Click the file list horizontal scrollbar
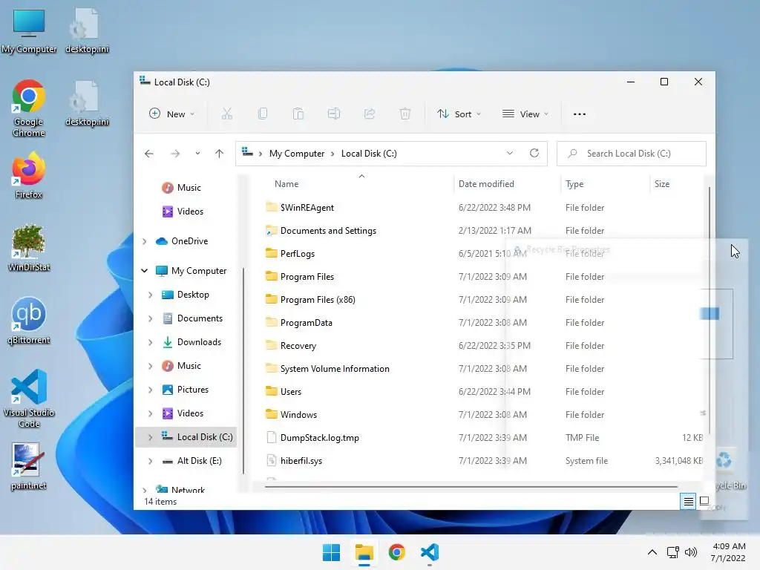760x570 pixels. (471, 486)
